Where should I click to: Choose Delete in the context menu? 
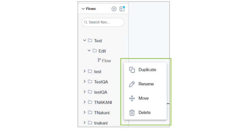(x=145, y=113)
